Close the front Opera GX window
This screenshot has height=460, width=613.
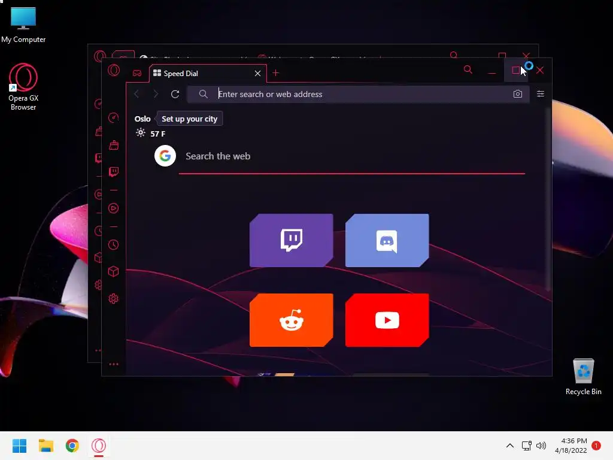click(540, 71)
